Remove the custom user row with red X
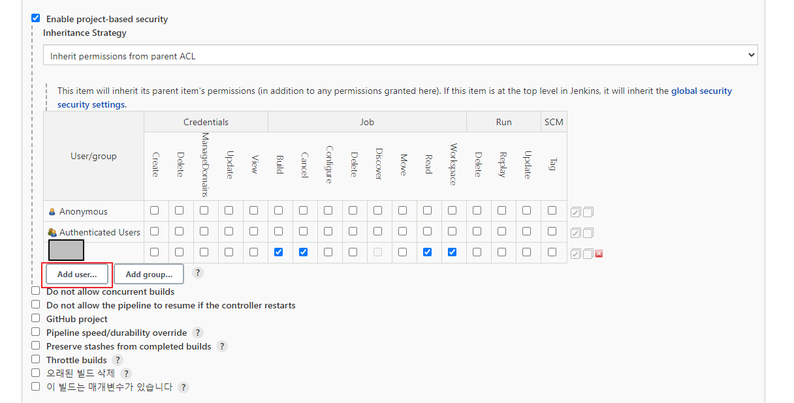The image size is (794, 403). click(599, 254)
